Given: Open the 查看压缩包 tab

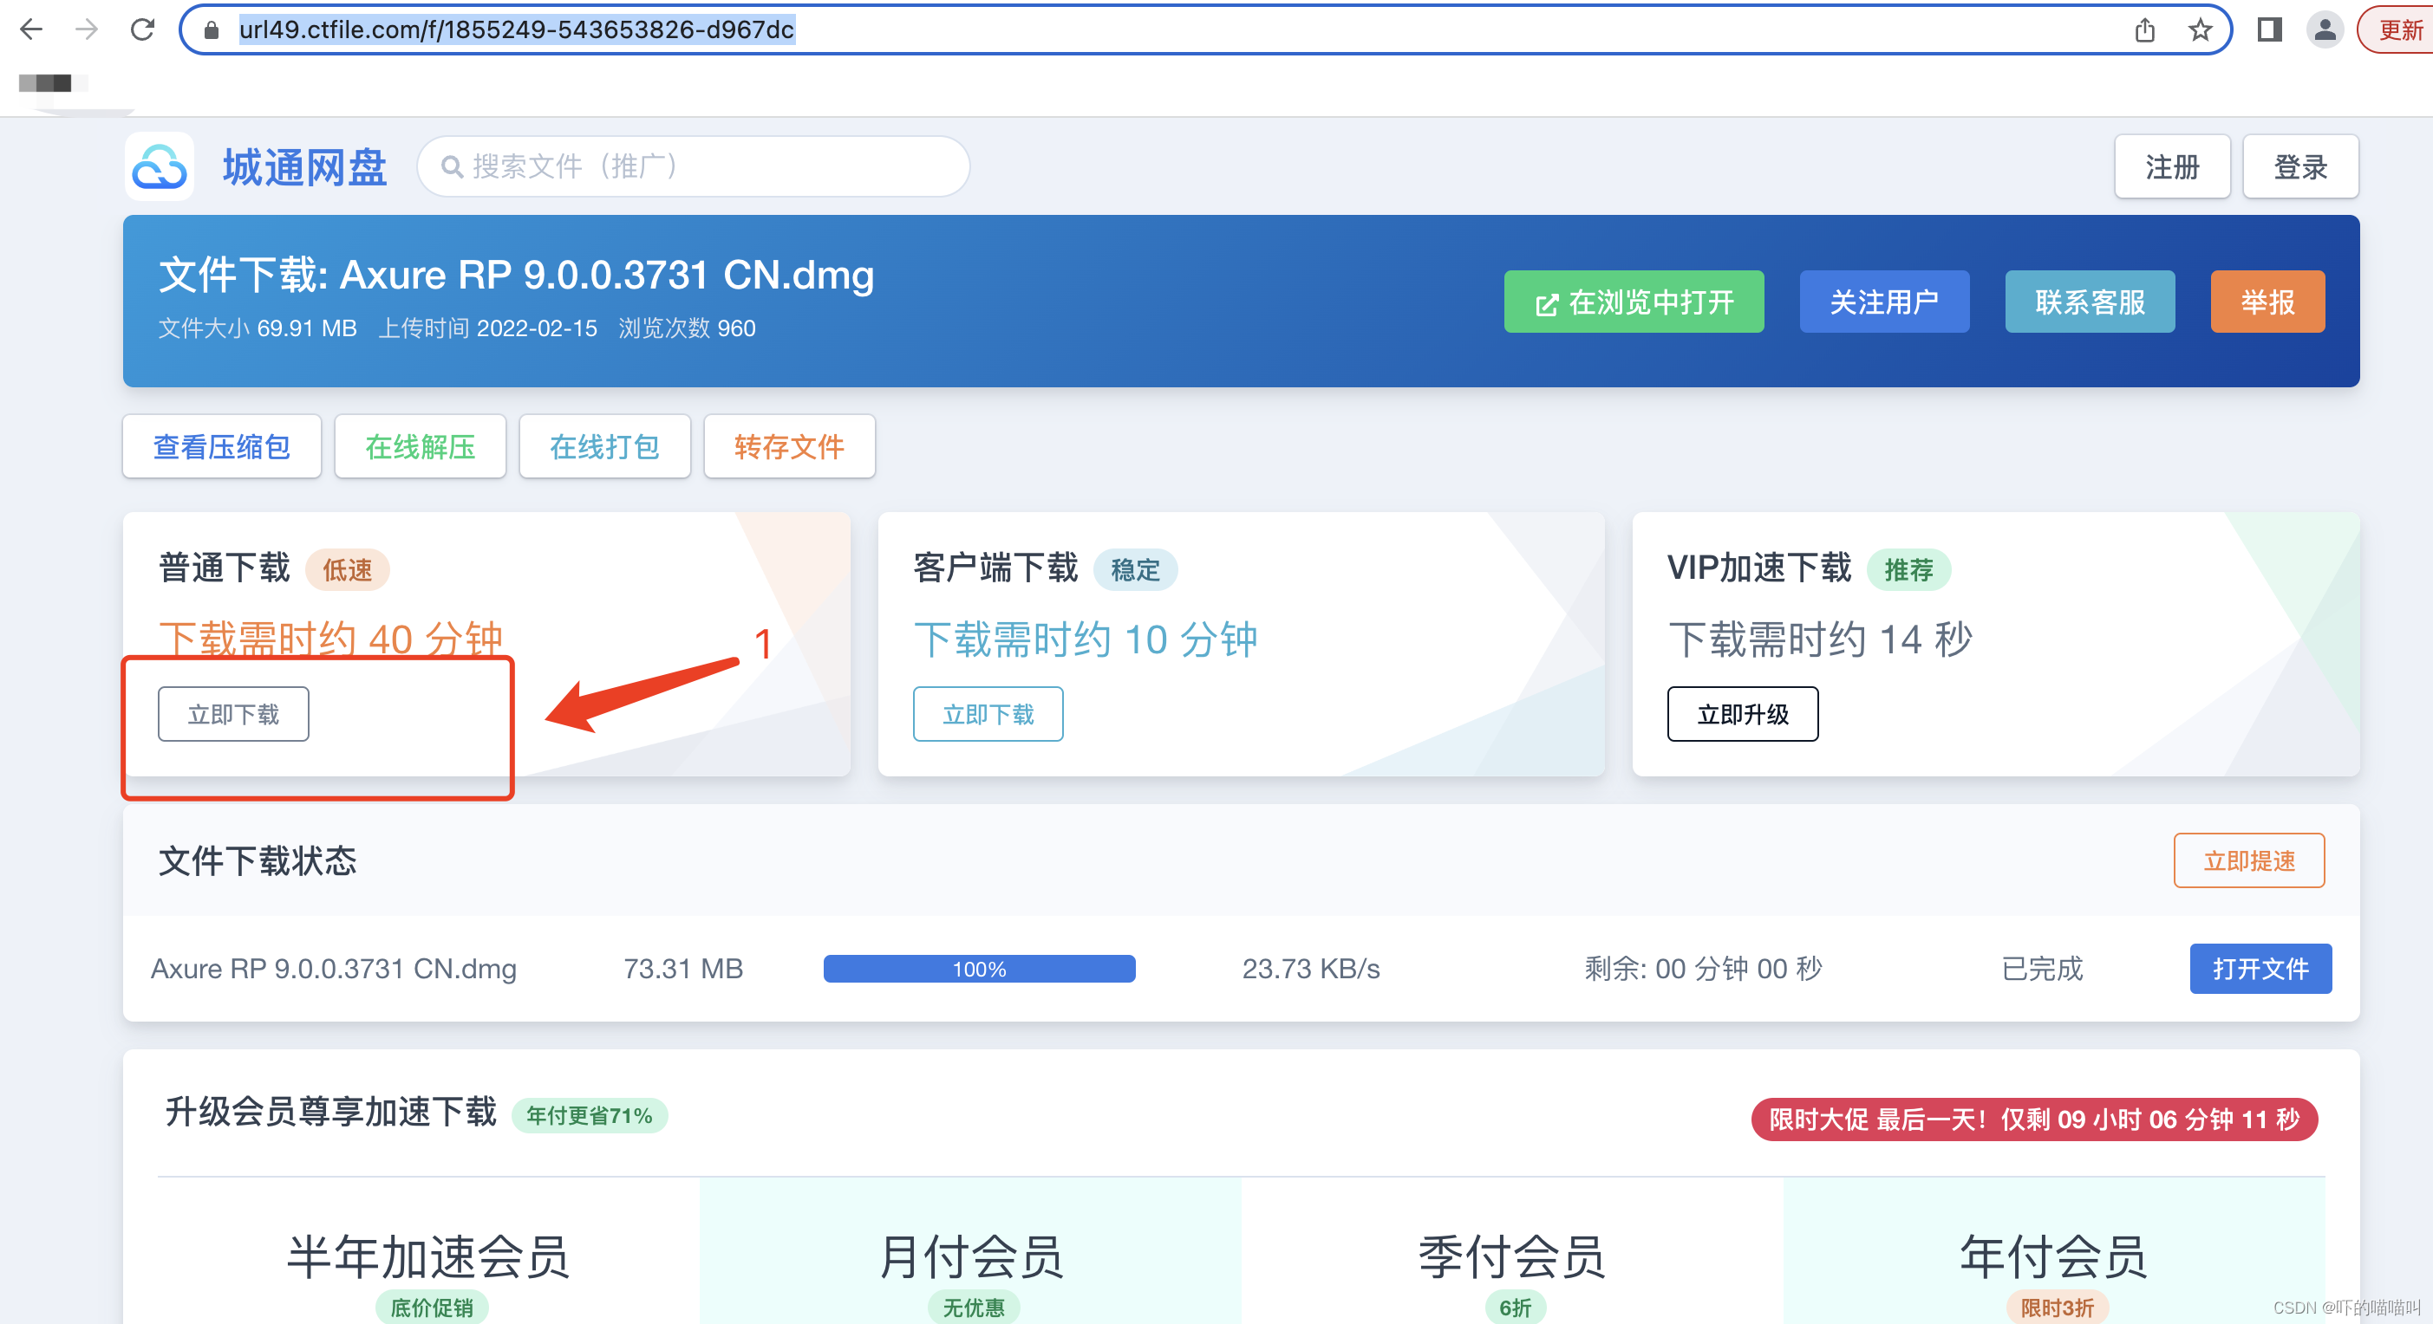Looking at the screenshot, I should (221, 446).
